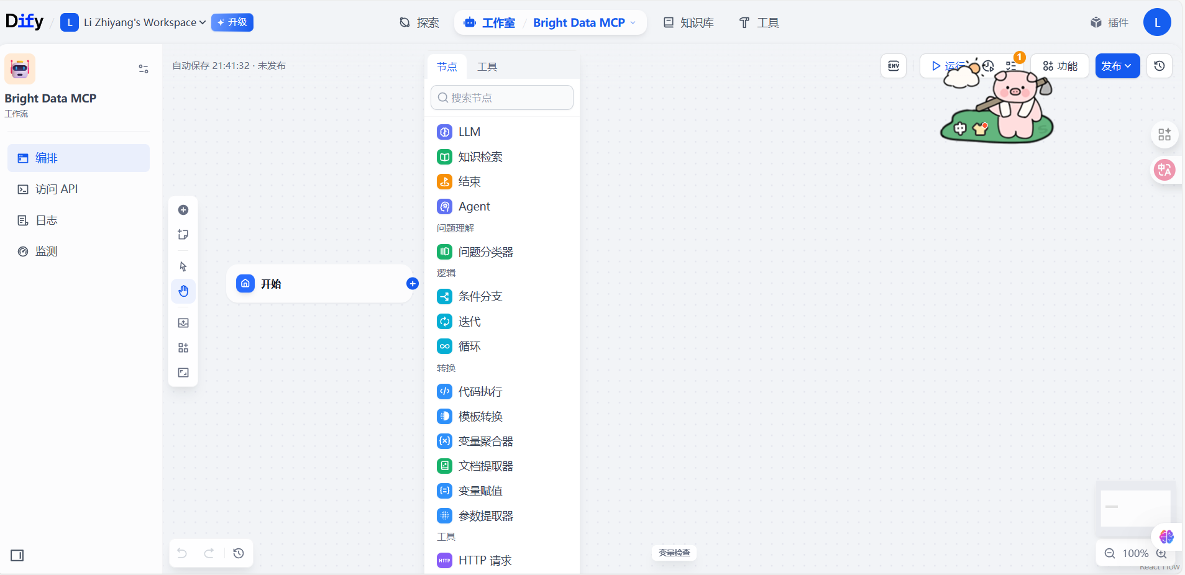Click the Dify logo
1185x575 pixels.
25,22
